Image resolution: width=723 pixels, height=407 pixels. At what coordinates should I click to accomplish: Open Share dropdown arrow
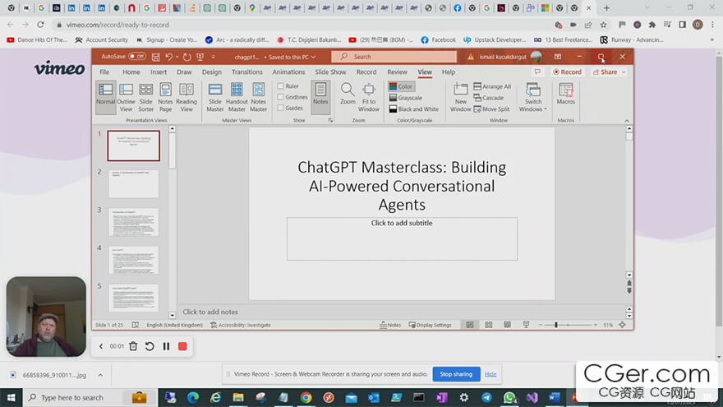pyautogui.click(x=624, y=72)
